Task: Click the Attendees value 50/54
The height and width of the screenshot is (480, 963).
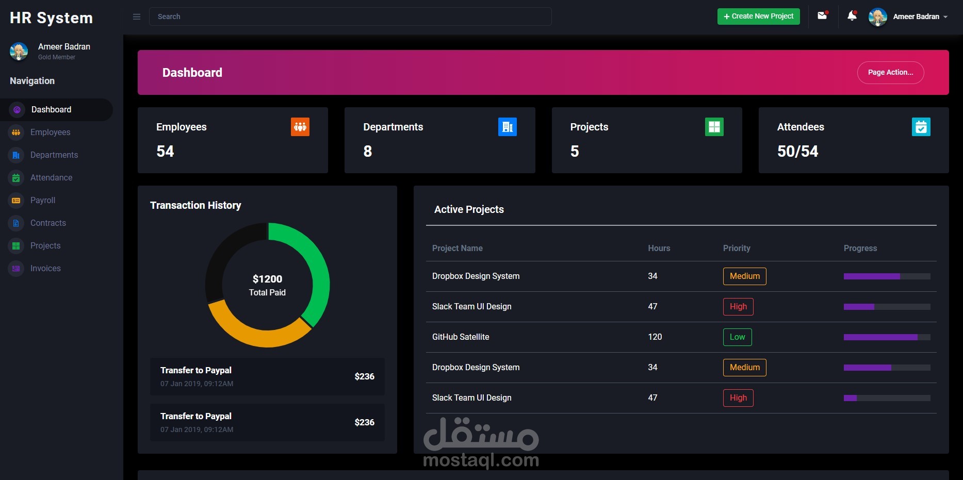Action: pos(797,152)
